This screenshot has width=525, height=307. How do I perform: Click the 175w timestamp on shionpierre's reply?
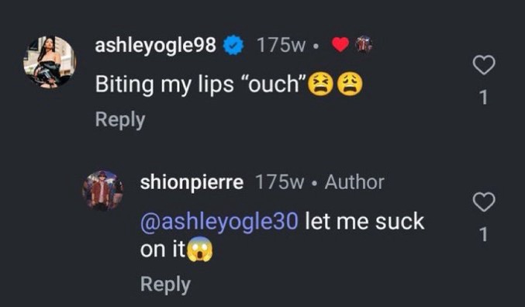[x=280, y=182]
